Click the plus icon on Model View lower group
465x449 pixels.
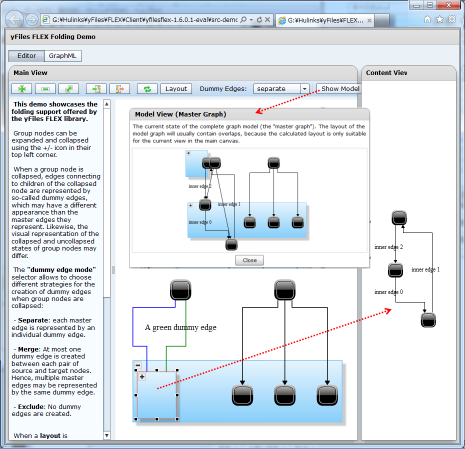pos(190,205)
